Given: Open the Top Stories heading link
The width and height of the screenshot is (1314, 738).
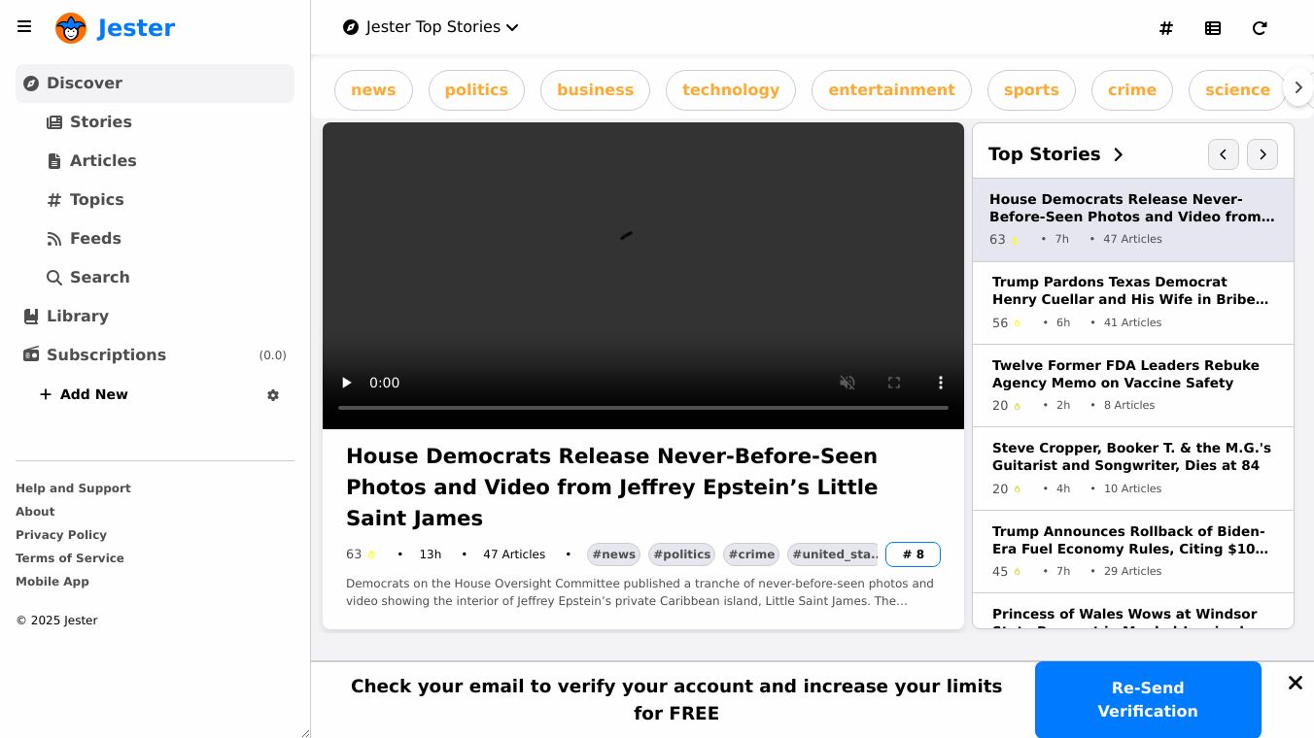Looking at the screenshot, I should click(1055, 154).
